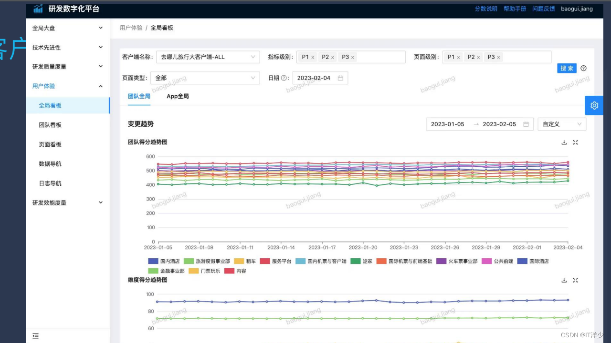Collapse the 用户体验 sidebar menu

pos(68,86)
